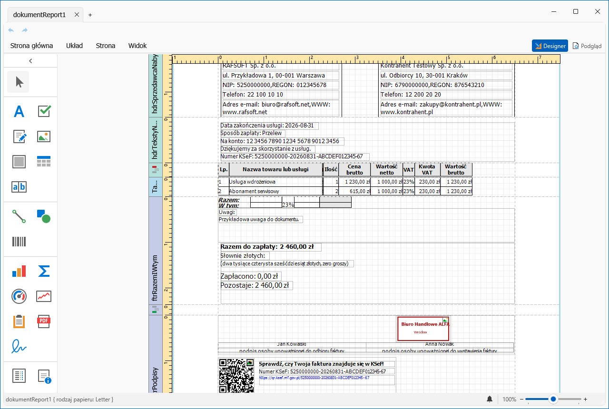Select the clipboard Subreport tool
The height and width of the screenshot is (409, 609).
(19, 321)
